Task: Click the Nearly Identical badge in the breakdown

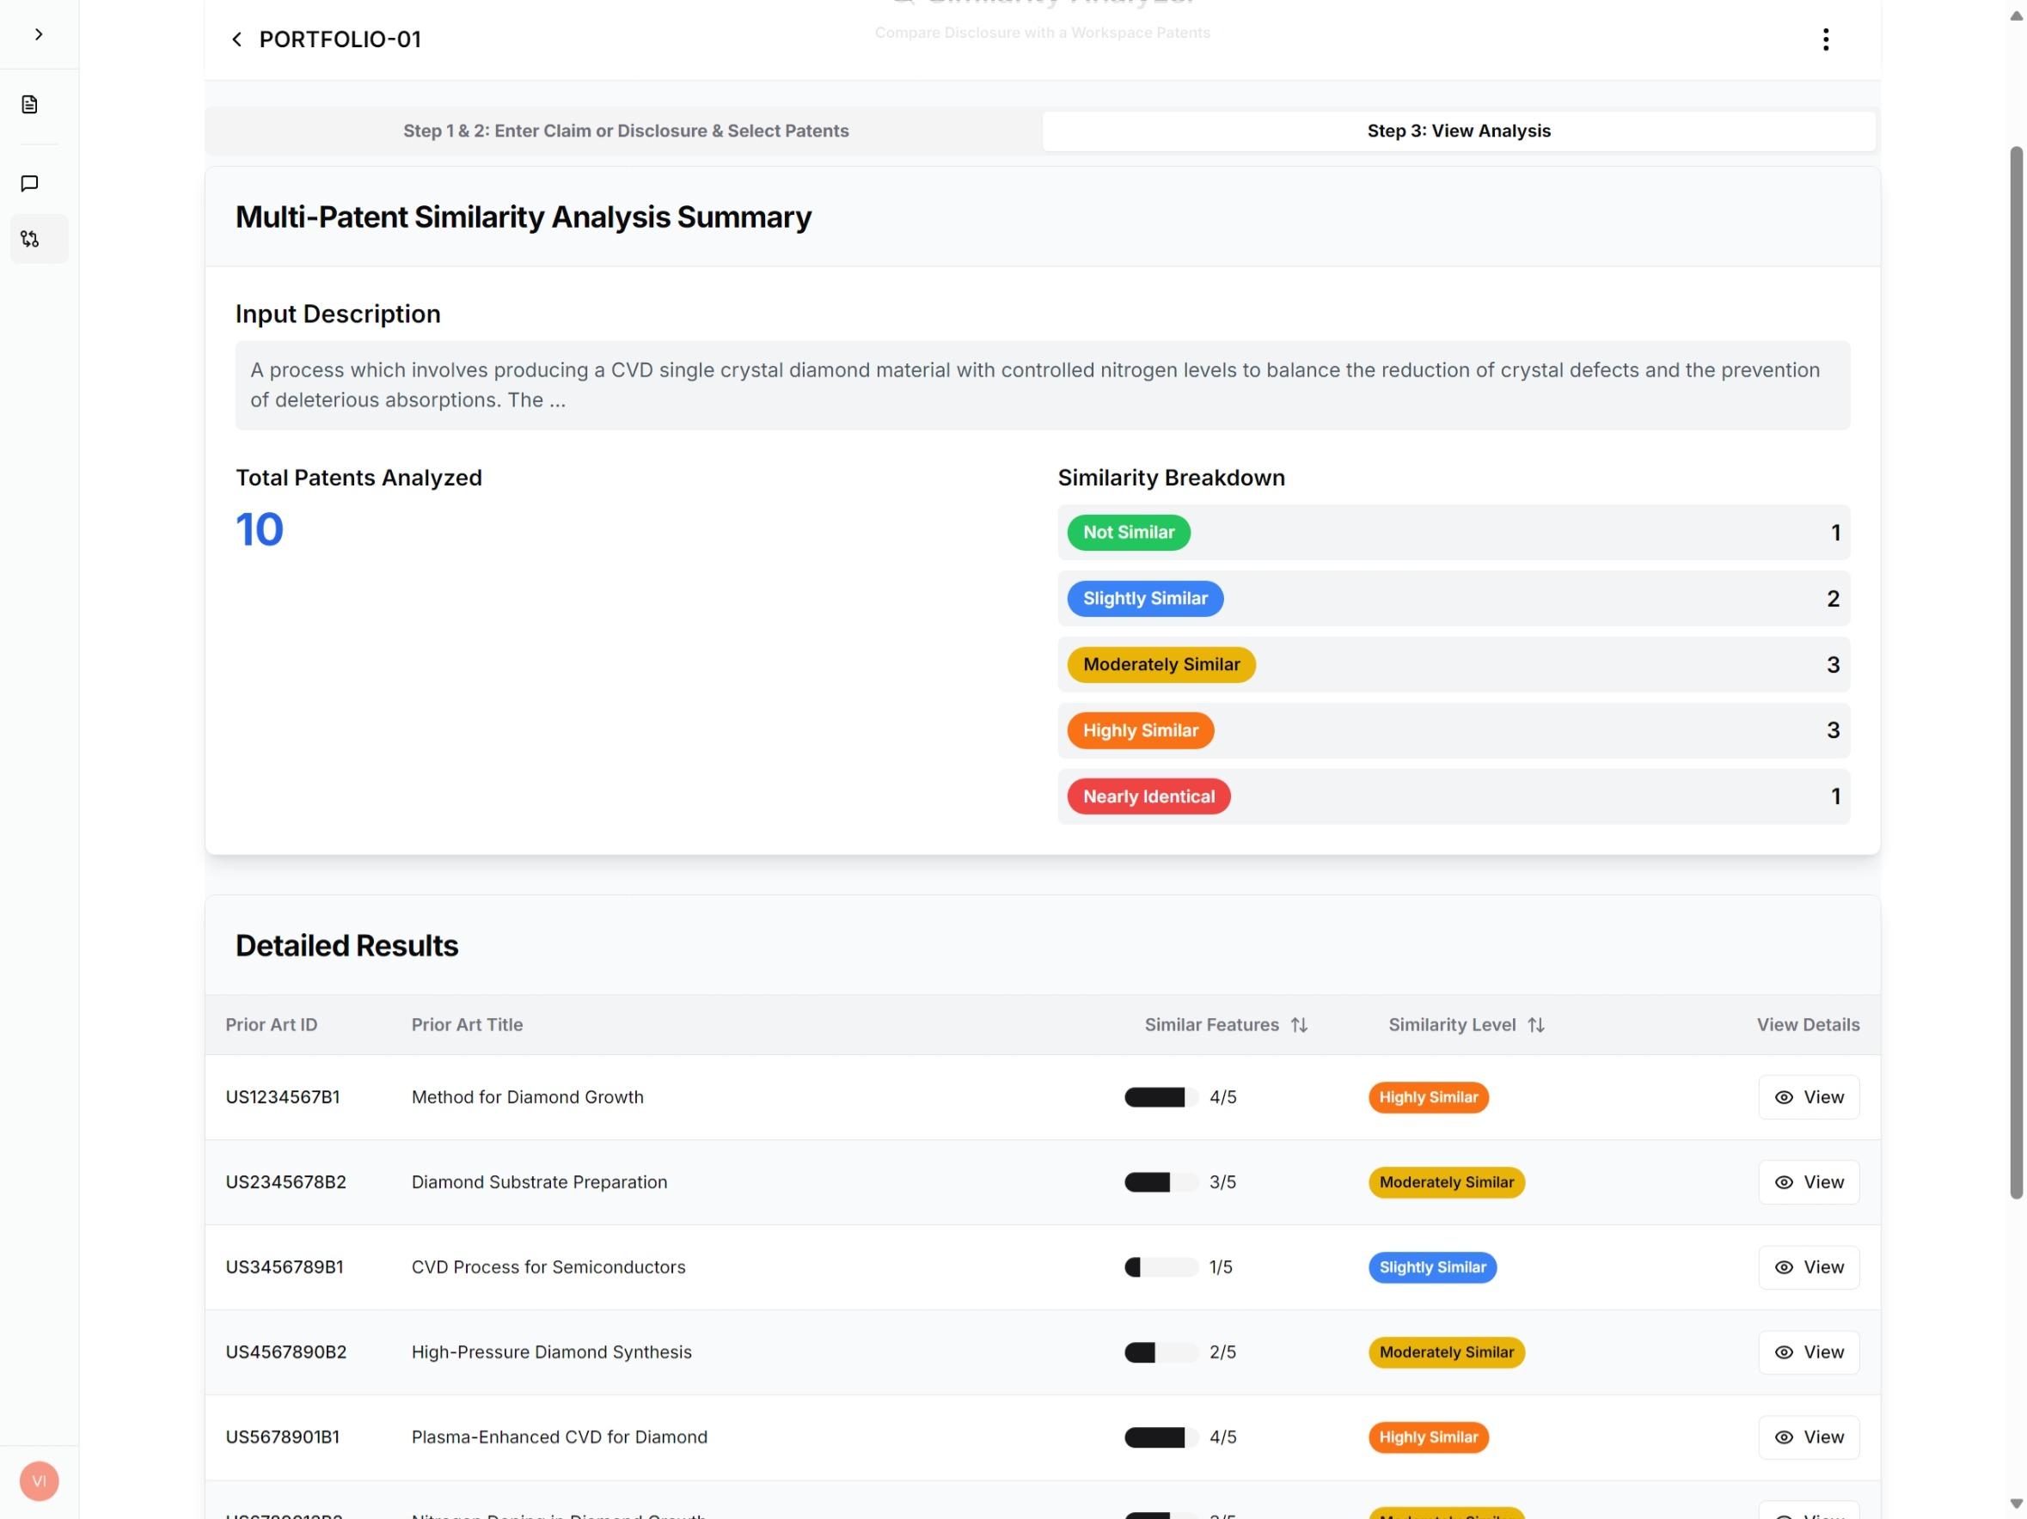Action: pos(1148,796)
